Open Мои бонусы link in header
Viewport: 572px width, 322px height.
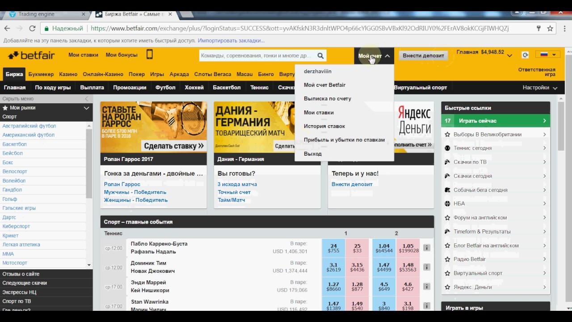122,55
